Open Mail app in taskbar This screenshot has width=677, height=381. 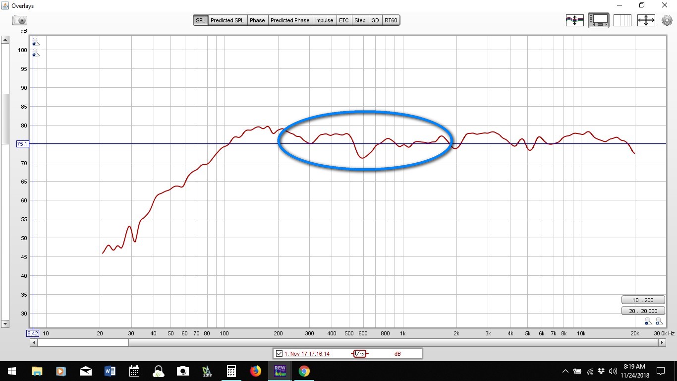85,371
